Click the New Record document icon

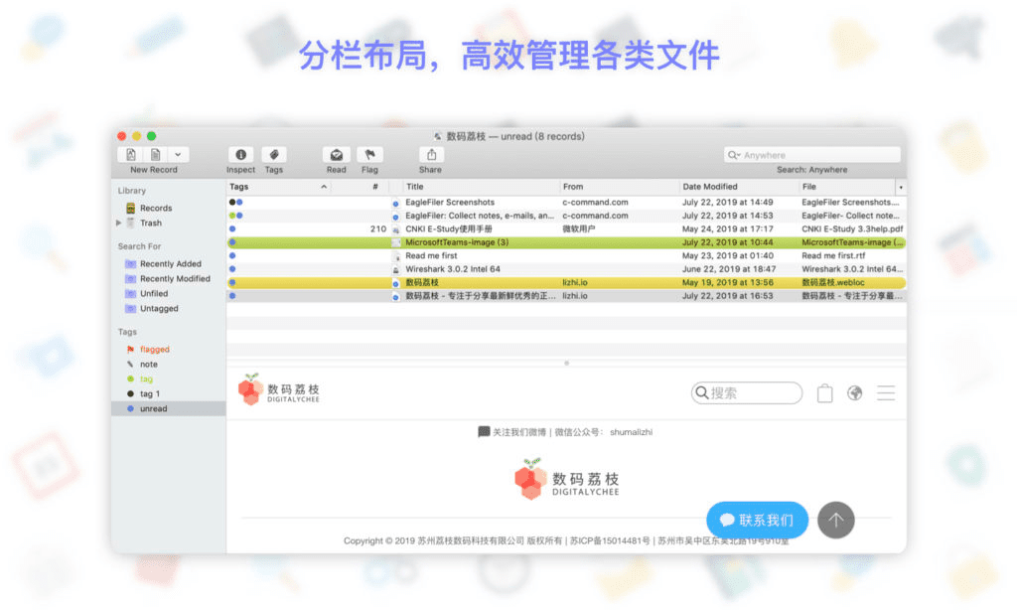pyautogui.click(x=156, y=154)
